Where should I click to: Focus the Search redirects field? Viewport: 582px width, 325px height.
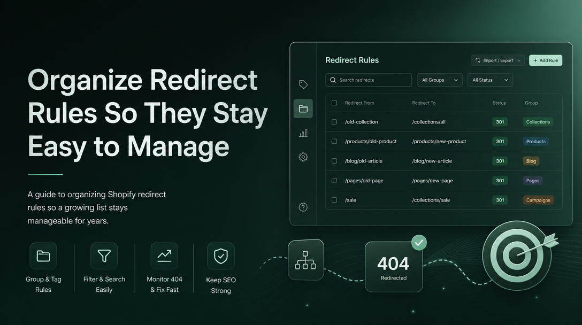(369, 80)
